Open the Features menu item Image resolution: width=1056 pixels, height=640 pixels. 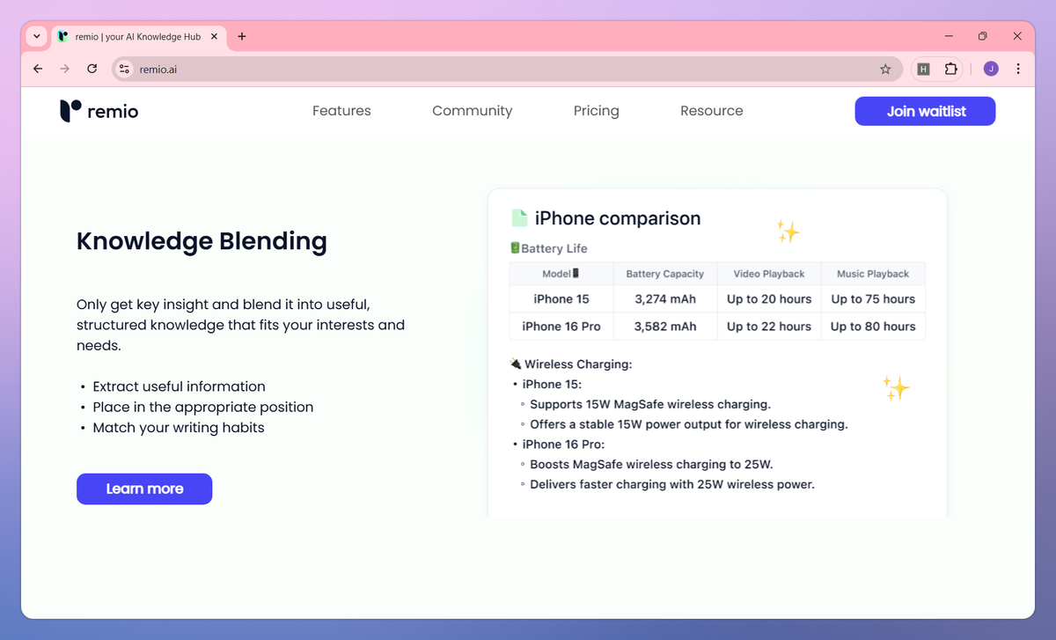[x=341, y=111]
